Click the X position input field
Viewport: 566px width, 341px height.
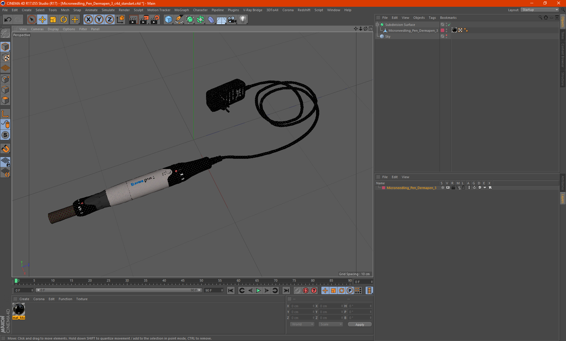tap(302, 306)
